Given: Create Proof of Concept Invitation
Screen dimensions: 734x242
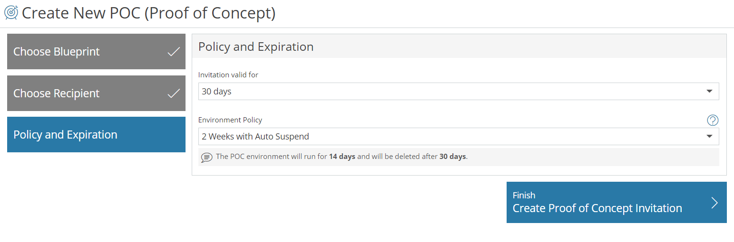Looking at the screenshot, I should click(617, 202).
